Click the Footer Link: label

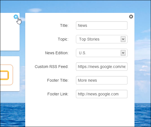pyautogui.click(x=58, y=94)
